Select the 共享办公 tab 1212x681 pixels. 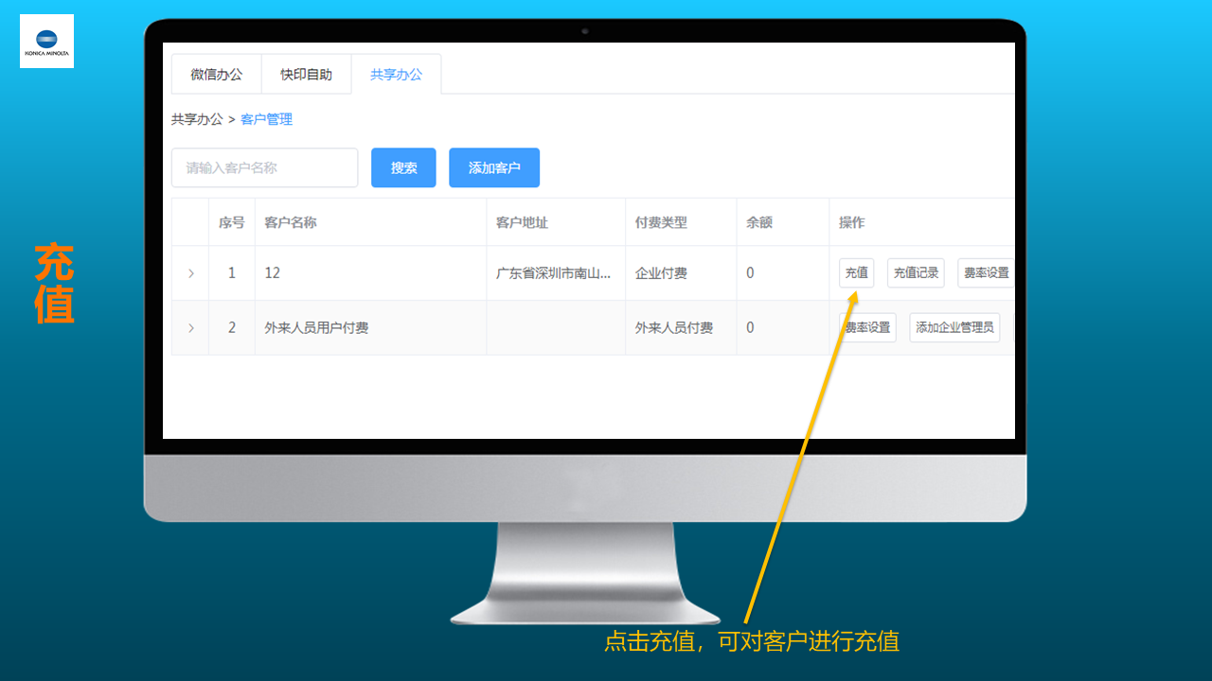point(396,75)
